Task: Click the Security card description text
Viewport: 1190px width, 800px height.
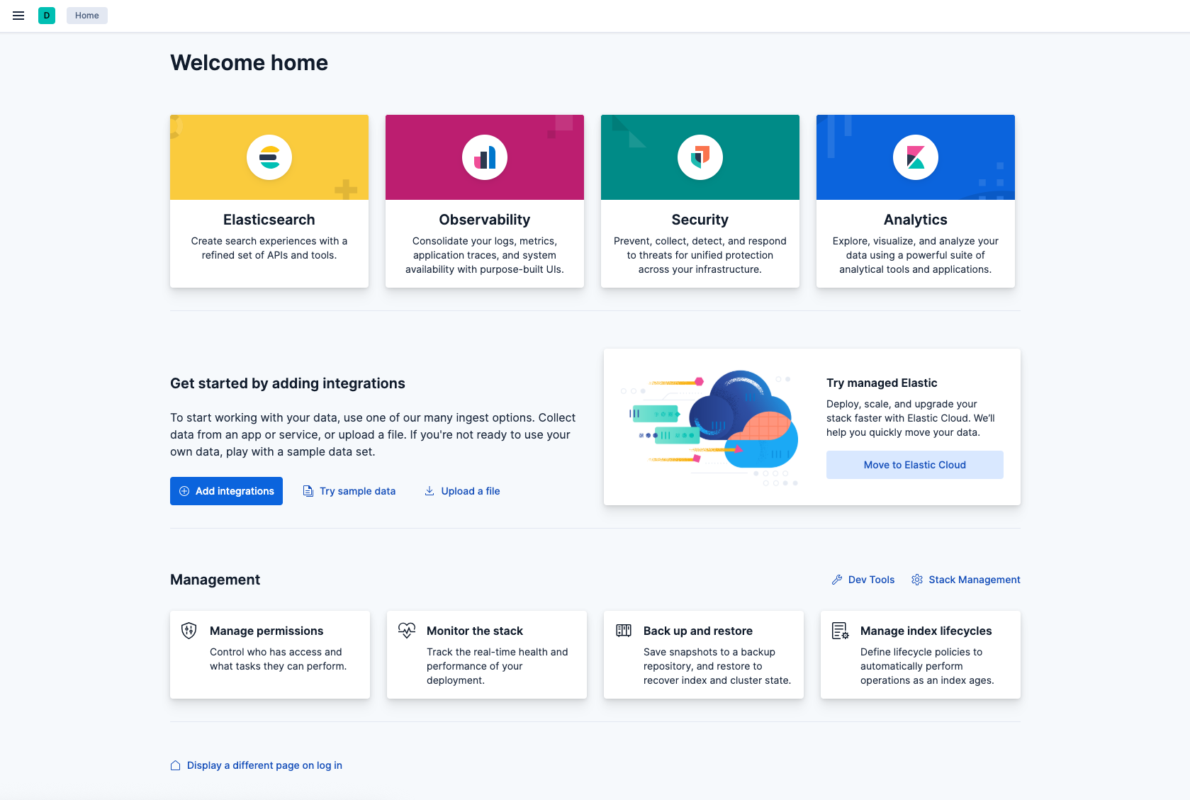Action: tap(700, 255)
